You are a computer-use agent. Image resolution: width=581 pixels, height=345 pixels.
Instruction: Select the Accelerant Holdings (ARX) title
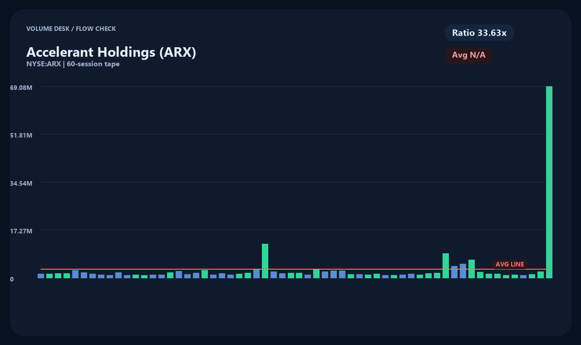pyautogui.click(x=111, y=52)
